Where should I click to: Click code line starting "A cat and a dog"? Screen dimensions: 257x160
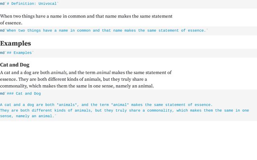pyautogui.click(x=106, y=105)
